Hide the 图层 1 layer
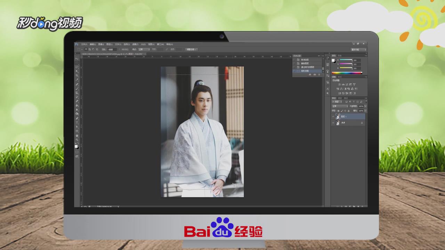This screenshot has width=445, height=250. (333, 116)
